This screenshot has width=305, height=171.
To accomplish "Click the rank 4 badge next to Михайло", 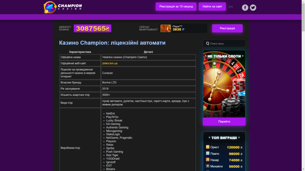I will pos(208,166).
